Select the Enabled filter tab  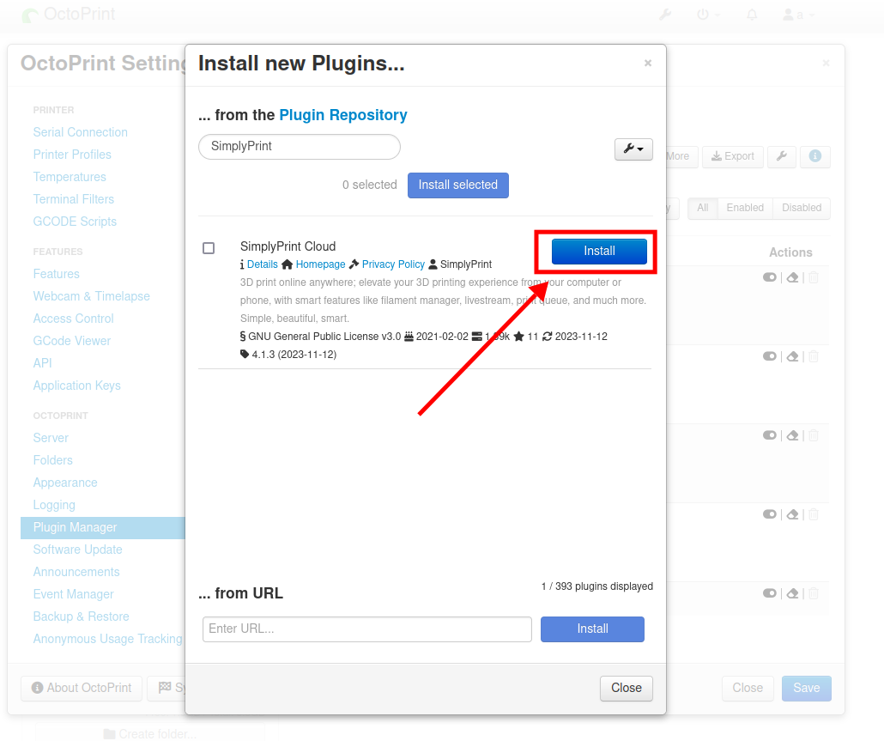(745, 208)
